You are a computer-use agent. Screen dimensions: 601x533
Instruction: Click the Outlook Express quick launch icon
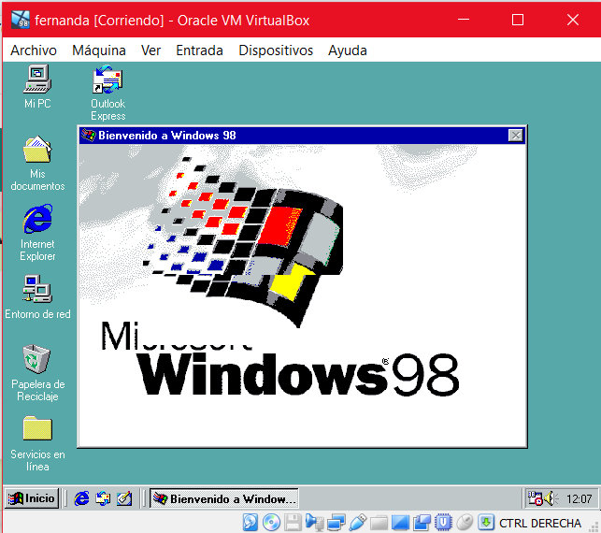(103, 498)
